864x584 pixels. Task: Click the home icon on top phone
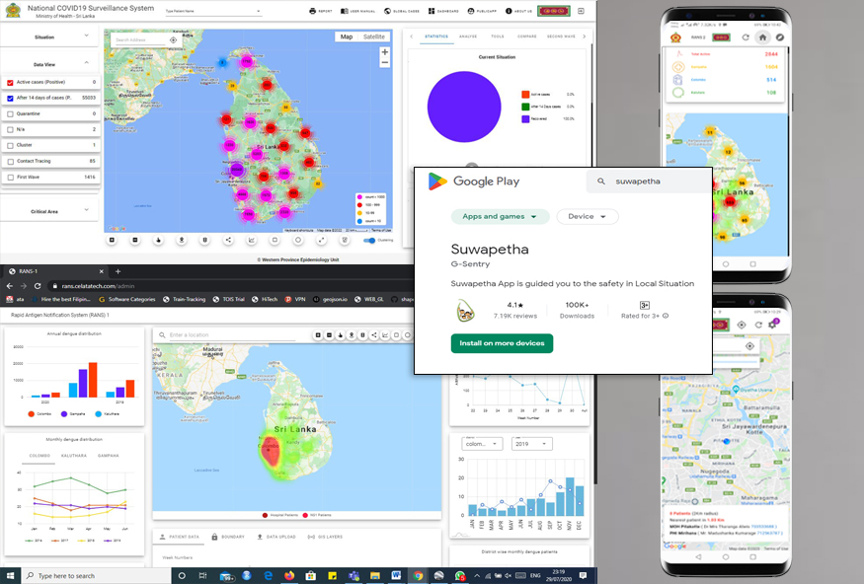762,37
